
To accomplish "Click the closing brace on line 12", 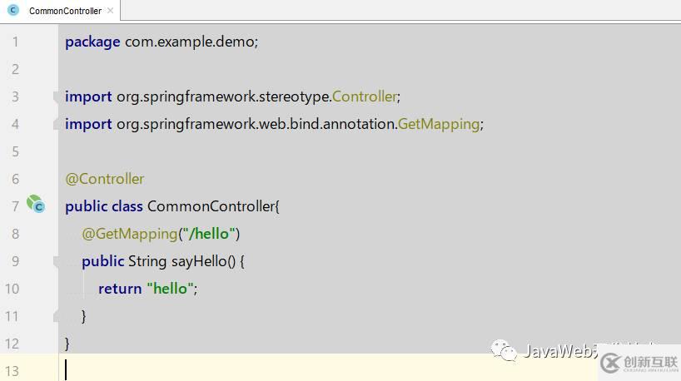I will [67, 343].
